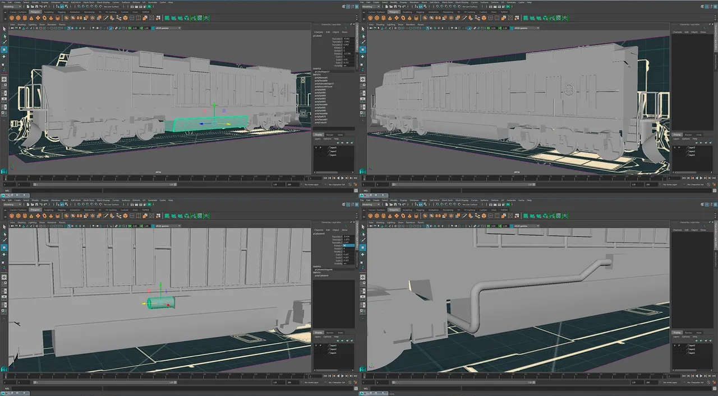Screen dimensions: 718x396
Task: Switch to Anim layer tab in top-left window
Action: tap(340, 135)
